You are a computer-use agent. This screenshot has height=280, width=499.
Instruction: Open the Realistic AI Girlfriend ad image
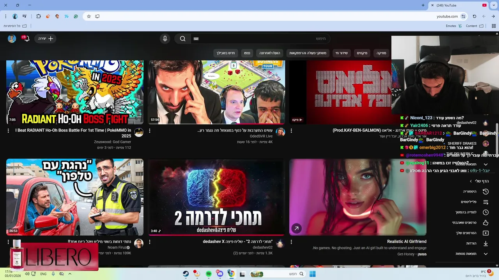[358, 197]
